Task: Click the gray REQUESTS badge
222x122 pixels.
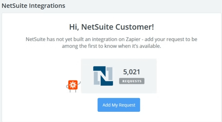Action: pos(132,81)
